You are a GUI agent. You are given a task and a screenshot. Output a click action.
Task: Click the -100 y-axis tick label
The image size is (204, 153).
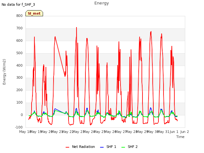click(19, 127)
